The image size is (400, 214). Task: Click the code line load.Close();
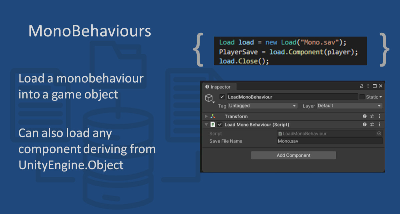pyautogui.click(x=244, y=61)
